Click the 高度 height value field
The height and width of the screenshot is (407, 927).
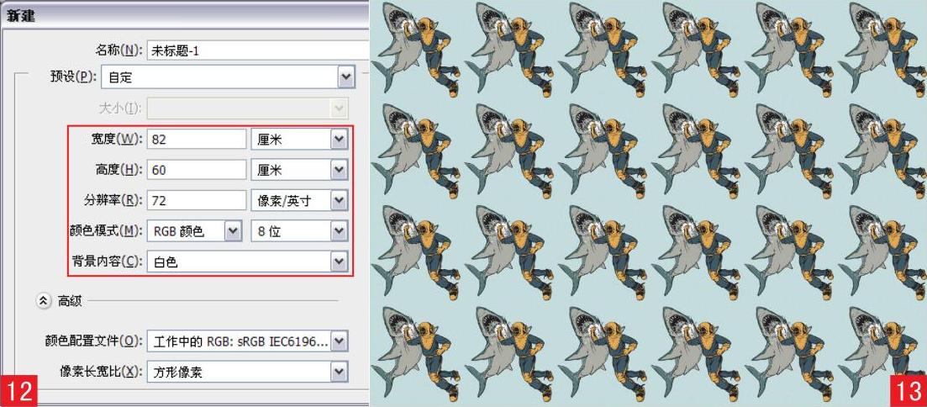[x=197, y=171]
